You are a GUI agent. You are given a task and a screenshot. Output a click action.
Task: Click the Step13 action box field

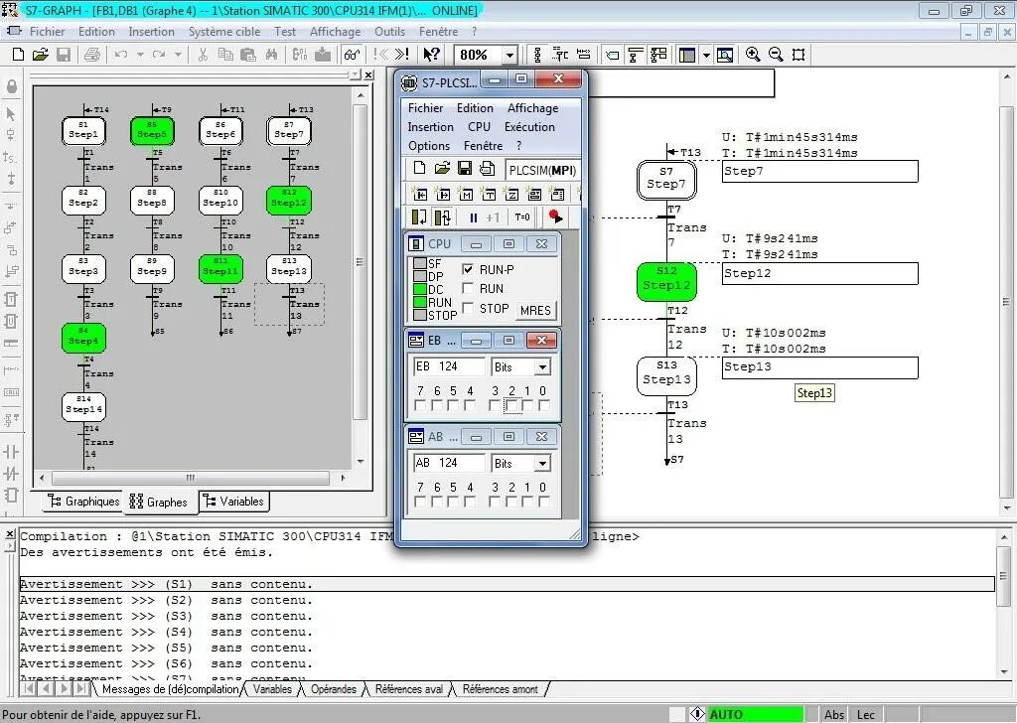[x=819, y=367]
